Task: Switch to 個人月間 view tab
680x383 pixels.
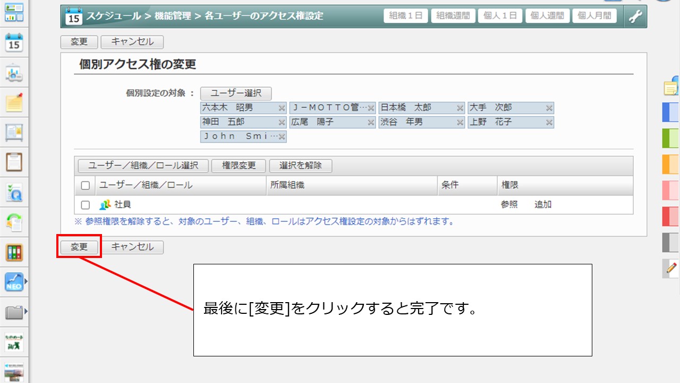Action: click(594, 16)
